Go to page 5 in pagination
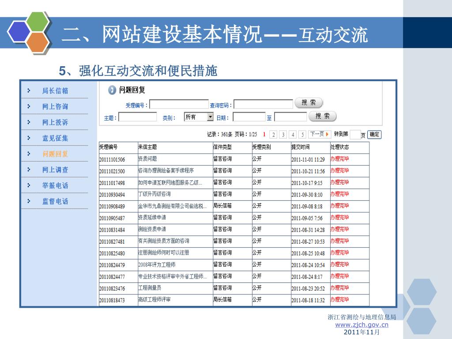Screen dimensions: 452x339 302,135
